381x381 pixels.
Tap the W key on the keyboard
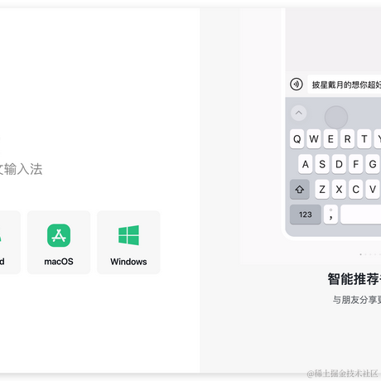[x=314, y=139]
